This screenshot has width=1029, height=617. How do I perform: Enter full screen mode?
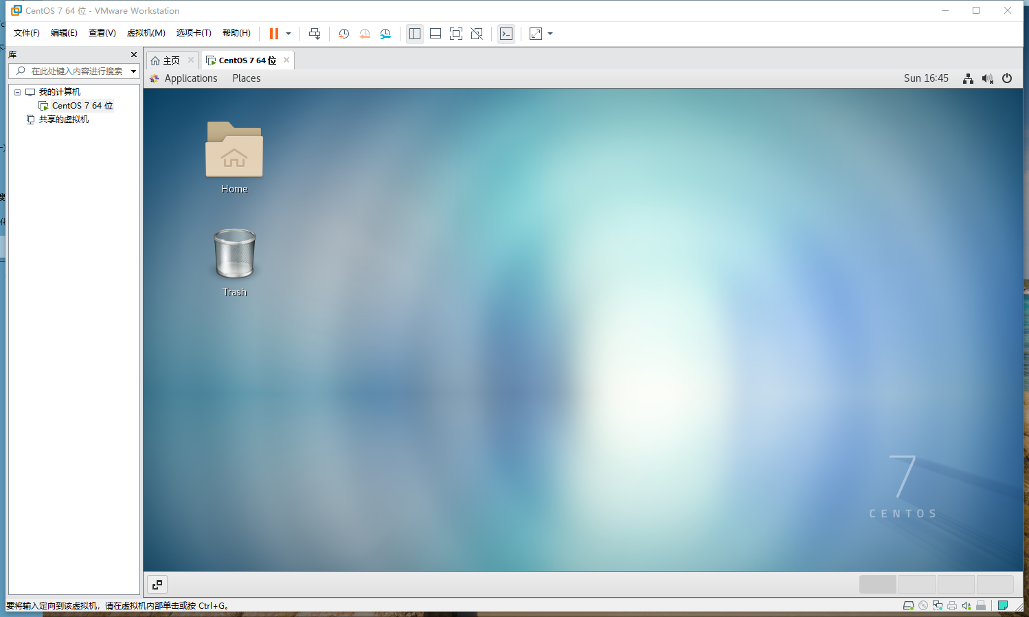(456, 34)
